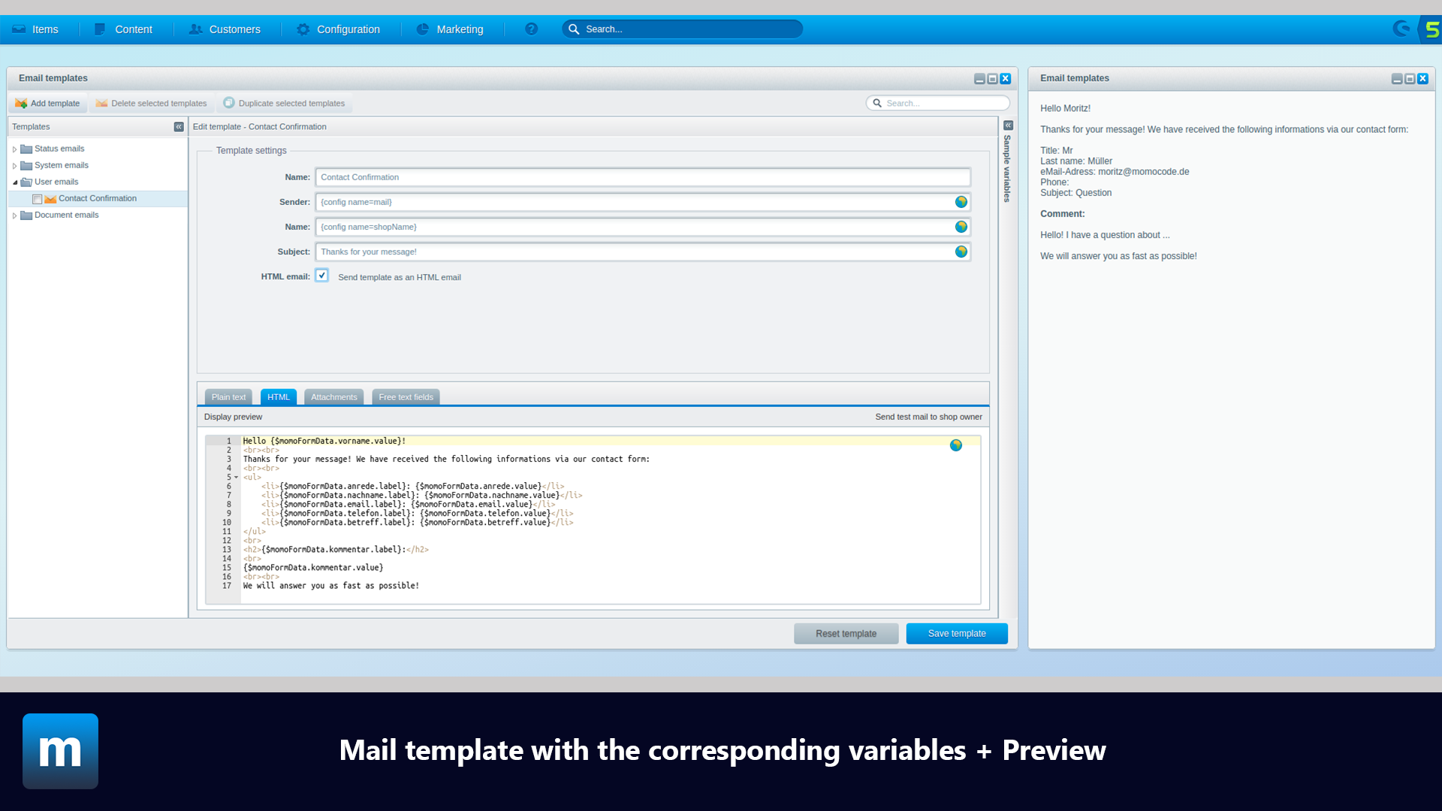
Task: Tick the Contact Confirmation template checkbox
Action: (x=38, y=199)
